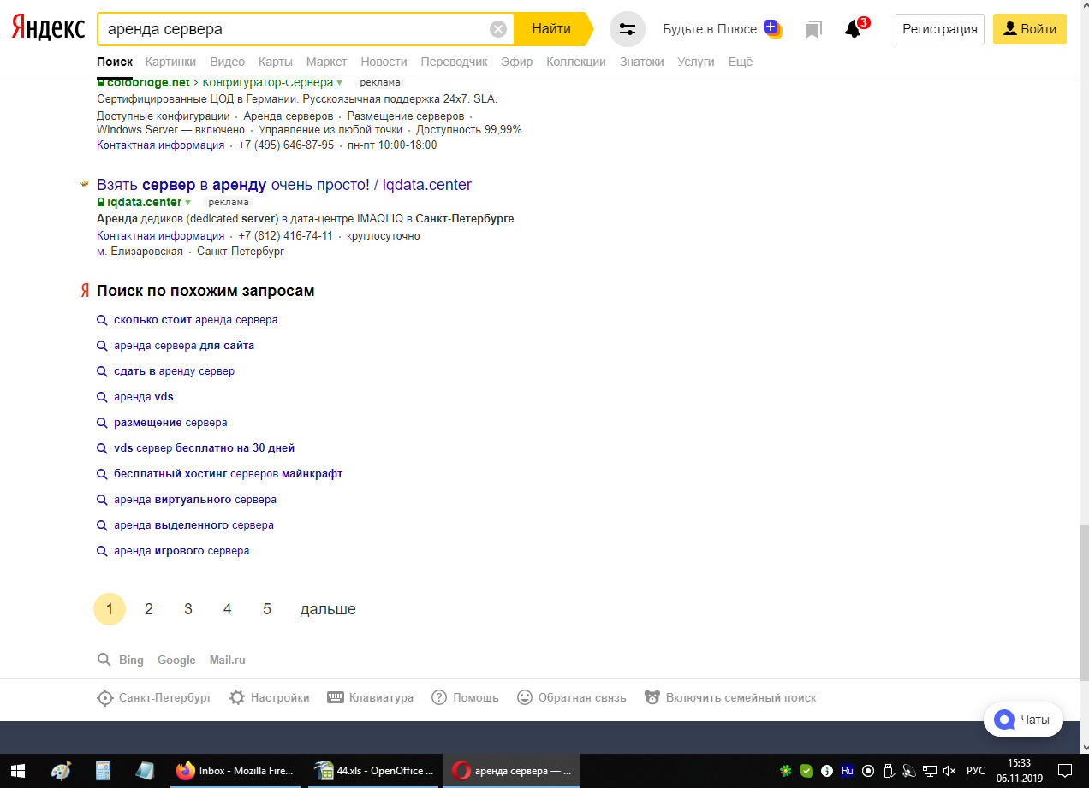The image size is (1089, 788).
Task: Switch to the Переводчик tab
Action: 454,62
